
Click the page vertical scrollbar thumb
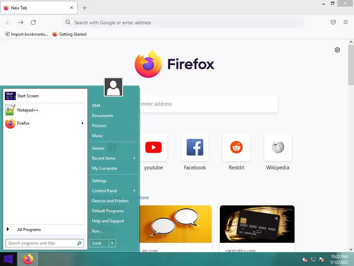[351, 65]
